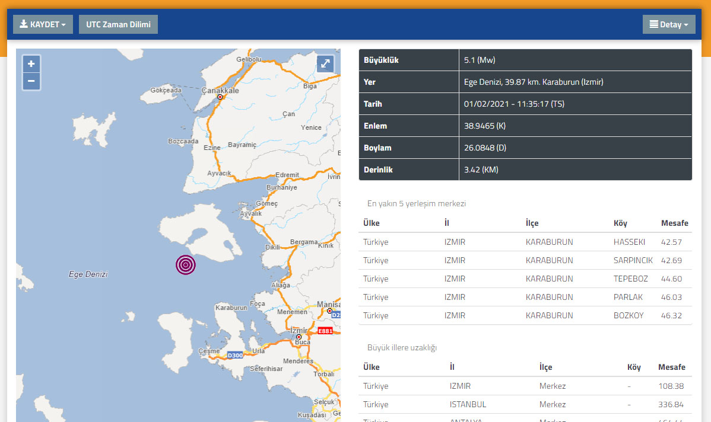Screen dimensions: 711x422
Task: Click the Büyüklük row in details table
Action: (x=381, y=60)
